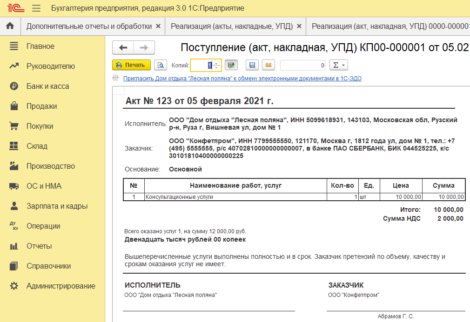Save the document with diskette icon
This screenshot has height=322, width=470.
tap(252, 65)
